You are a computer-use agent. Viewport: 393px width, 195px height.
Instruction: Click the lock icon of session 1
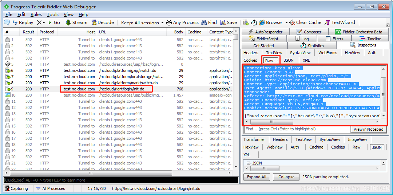coord(8,40)
